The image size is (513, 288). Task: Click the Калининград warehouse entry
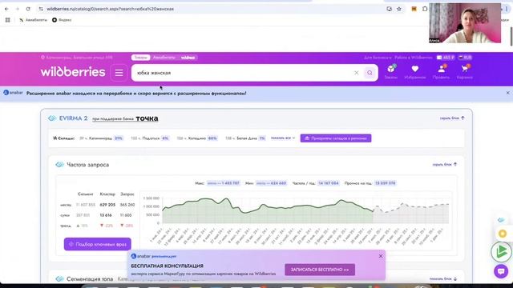point(102,138)
